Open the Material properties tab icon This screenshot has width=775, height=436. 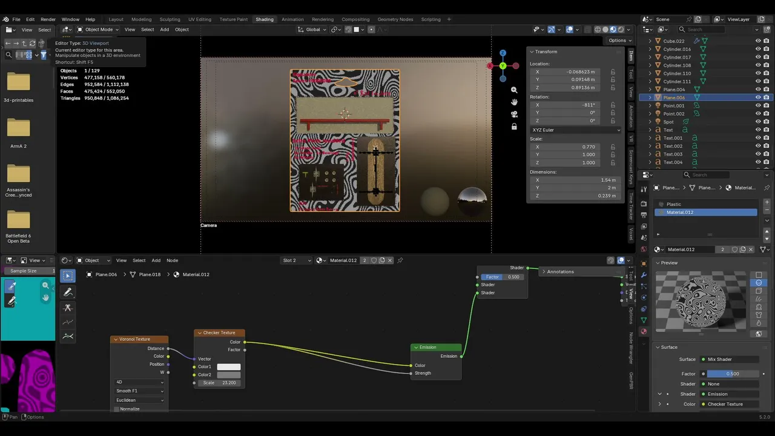644,331
